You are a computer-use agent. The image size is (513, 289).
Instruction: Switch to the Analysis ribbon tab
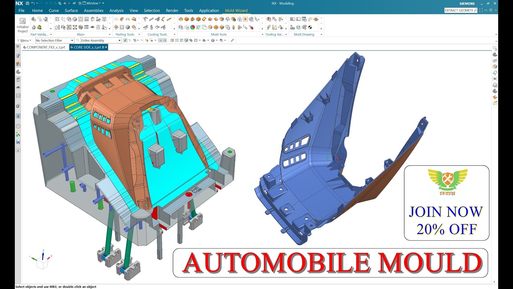coord(117,10)
